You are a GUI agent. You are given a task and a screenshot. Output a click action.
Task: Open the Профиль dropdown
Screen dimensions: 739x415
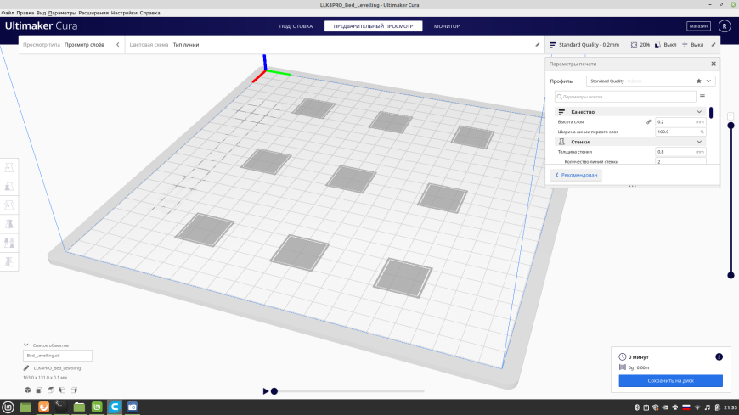pyautogui.click(x=651, y=81)
